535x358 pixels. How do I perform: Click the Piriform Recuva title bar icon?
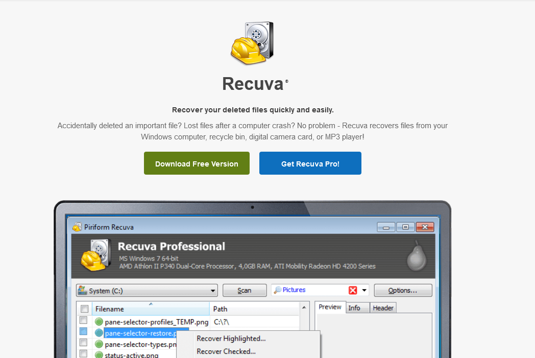click(x=78, y=227)
